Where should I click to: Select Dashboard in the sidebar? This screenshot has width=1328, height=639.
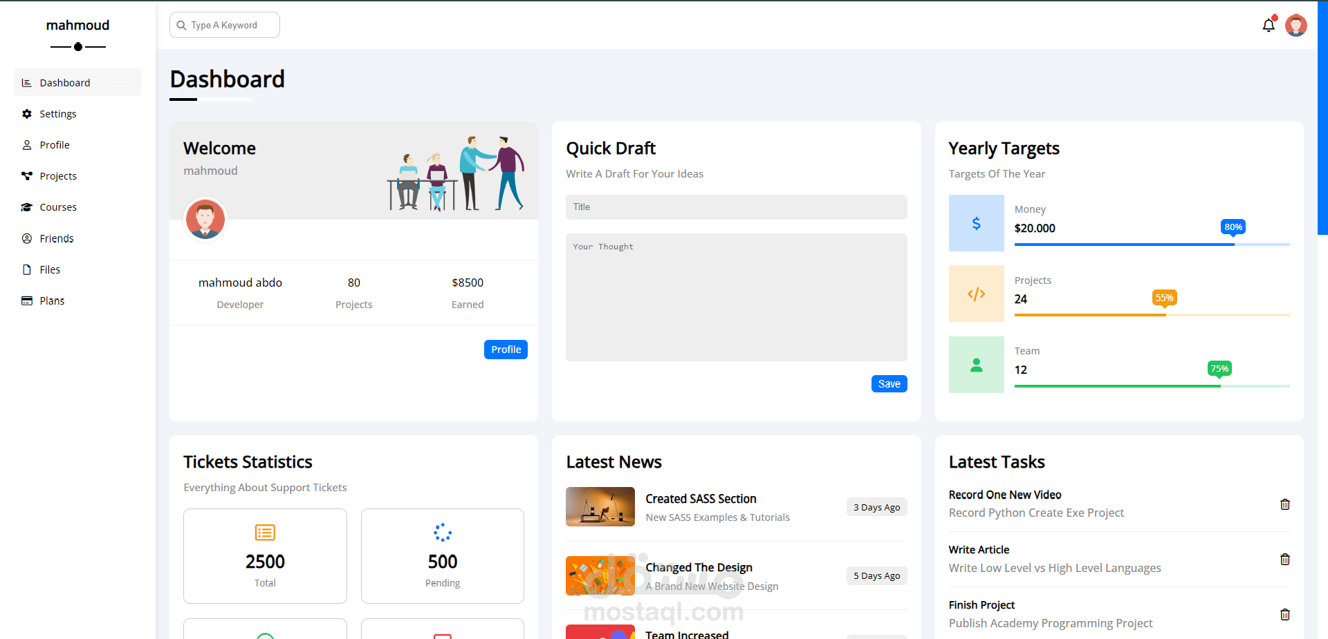[65, 82]
